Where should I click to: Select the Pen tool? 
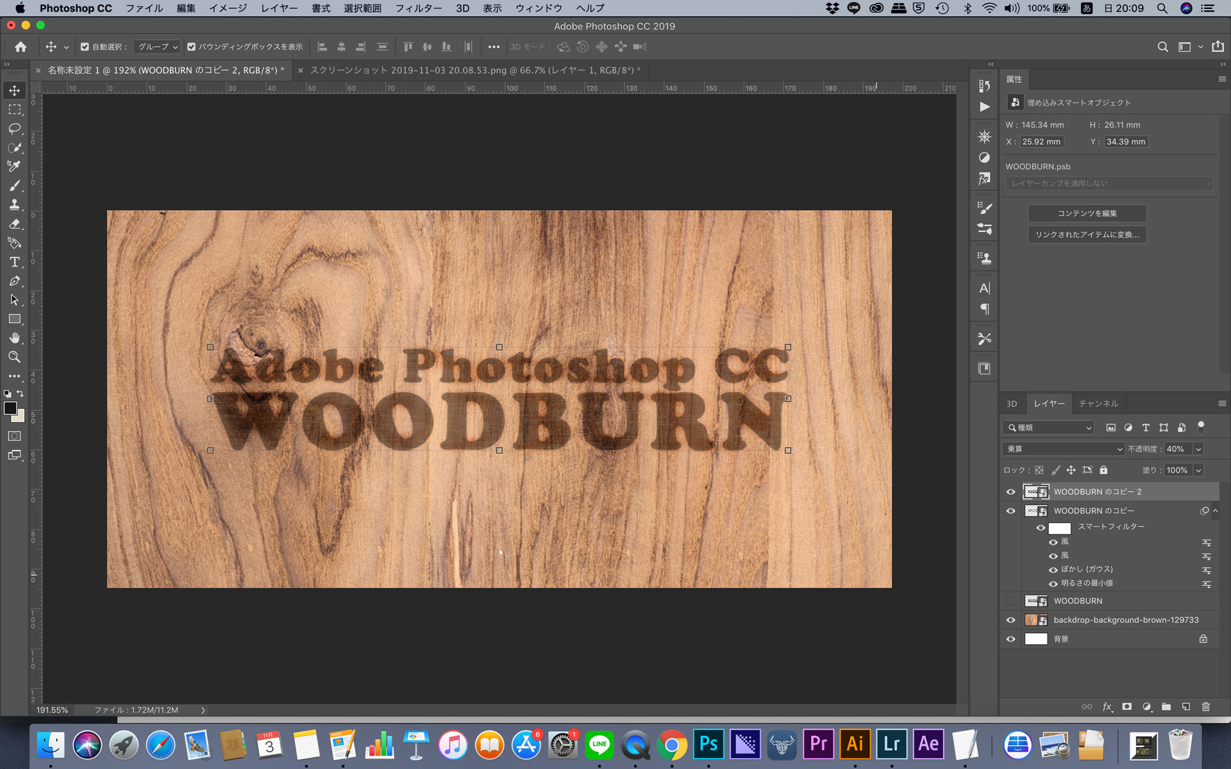coord(14,281)
